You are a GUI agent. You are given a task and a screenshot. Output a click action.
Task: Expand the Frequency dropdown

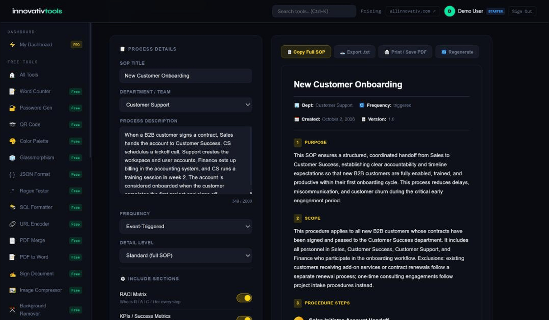[x=186, y=227]
